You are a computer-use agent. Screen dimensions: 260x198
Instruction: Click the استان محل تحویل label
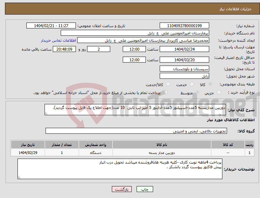click(x=239, y=69)
